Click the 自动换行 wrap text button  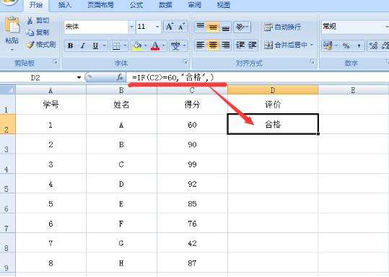(282, 27)
